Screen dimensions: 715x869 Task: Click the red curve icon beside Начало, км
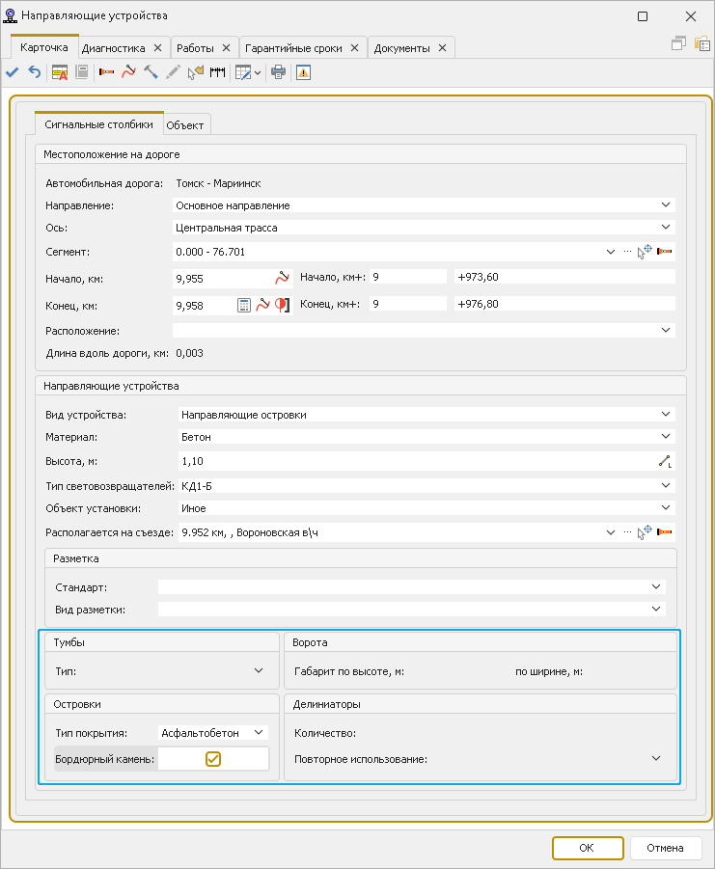pyautogui.click(x=282, y=277)
